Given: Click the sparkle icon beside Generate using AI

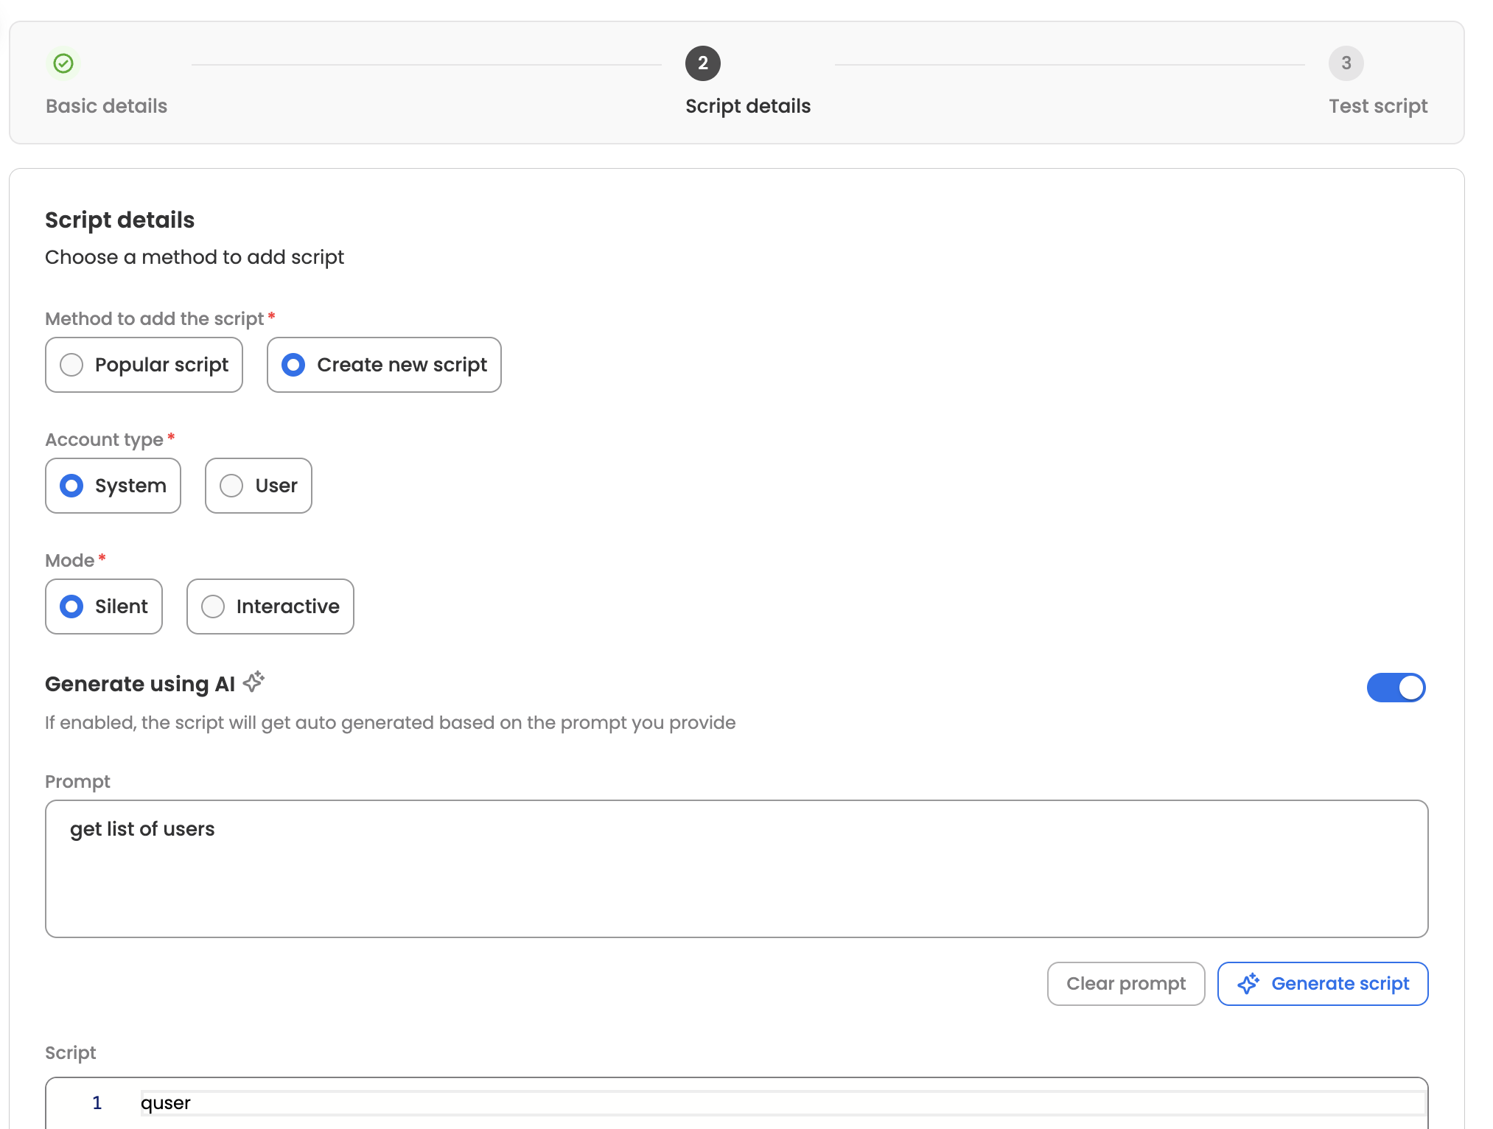Looking at the screenshot, I should click(254, 682).
